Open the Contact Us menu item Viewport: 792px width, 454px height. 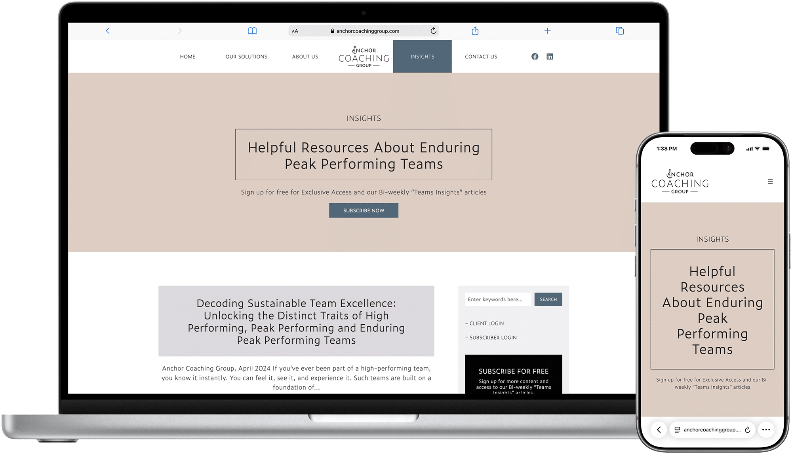481,57
